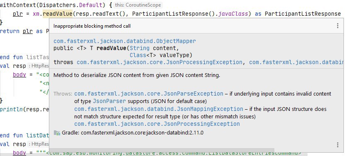Screen dimensions: 346x156
Task: Click 'Inappropriate blocking method call' warning text
Action: (x=92, y=26)
